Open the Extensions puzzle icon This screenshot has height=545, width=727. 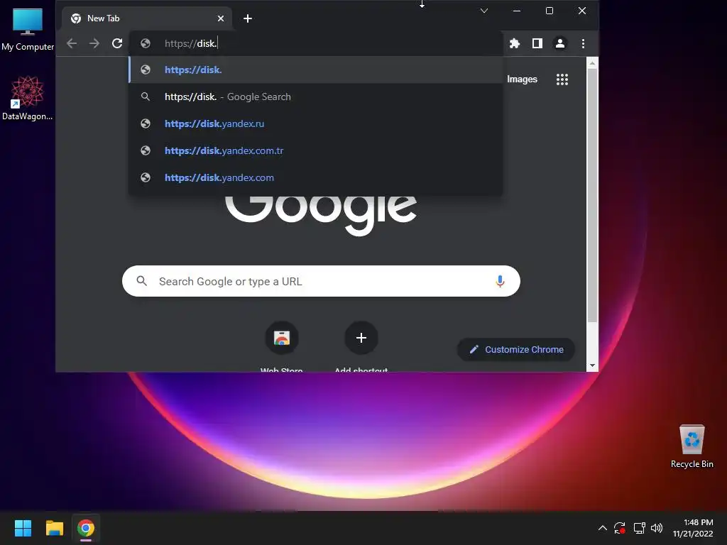click(x=515, y=43)
